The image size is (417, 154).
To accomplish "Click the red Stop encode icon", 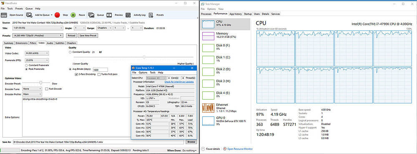I will pyautogui.click(x=57, y=15).
